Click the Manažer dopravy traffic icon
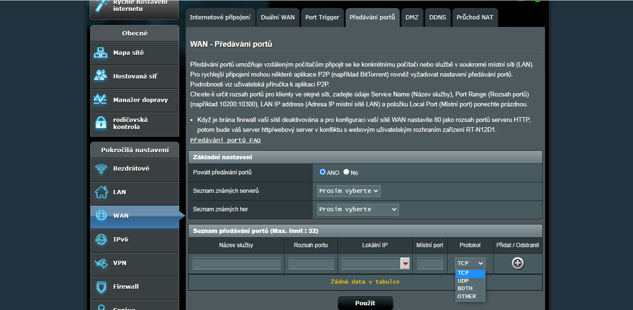 tap(101, 100)
